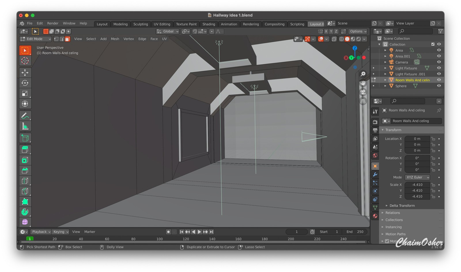Activate the Annotate pencil tool
This screenshot has height=272, width=461.
(x=25, y=116)
